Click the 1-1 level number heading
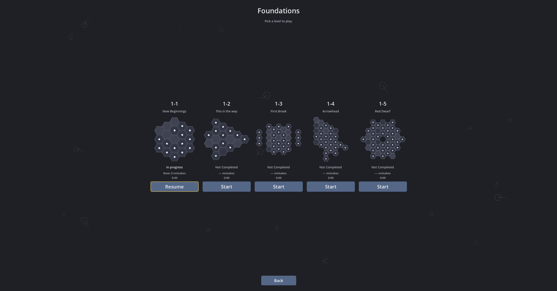Viewport: 557px width, 291px height. [x=174, y=104]
